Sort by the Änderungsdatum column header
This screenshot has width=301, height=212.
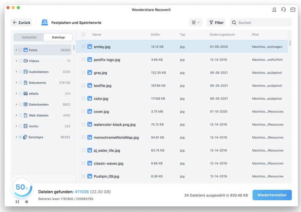(x=222, y=35)
